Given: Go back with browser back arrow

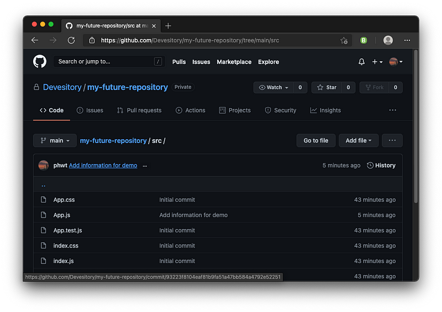Looking at the screenshot, I should coord(35,40).
